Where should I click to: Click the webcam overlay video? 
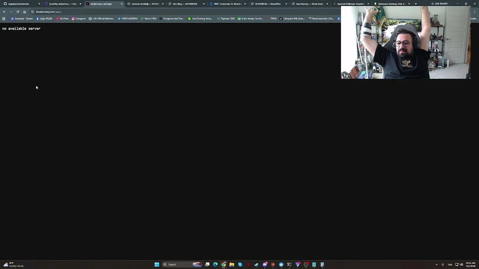click(406, 42)
